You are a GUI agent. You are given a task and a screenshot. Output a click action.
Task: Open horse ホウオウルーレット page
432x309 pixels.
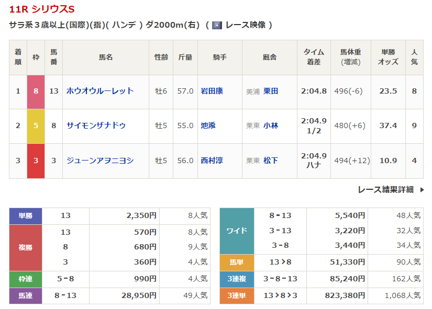[100, 91]
